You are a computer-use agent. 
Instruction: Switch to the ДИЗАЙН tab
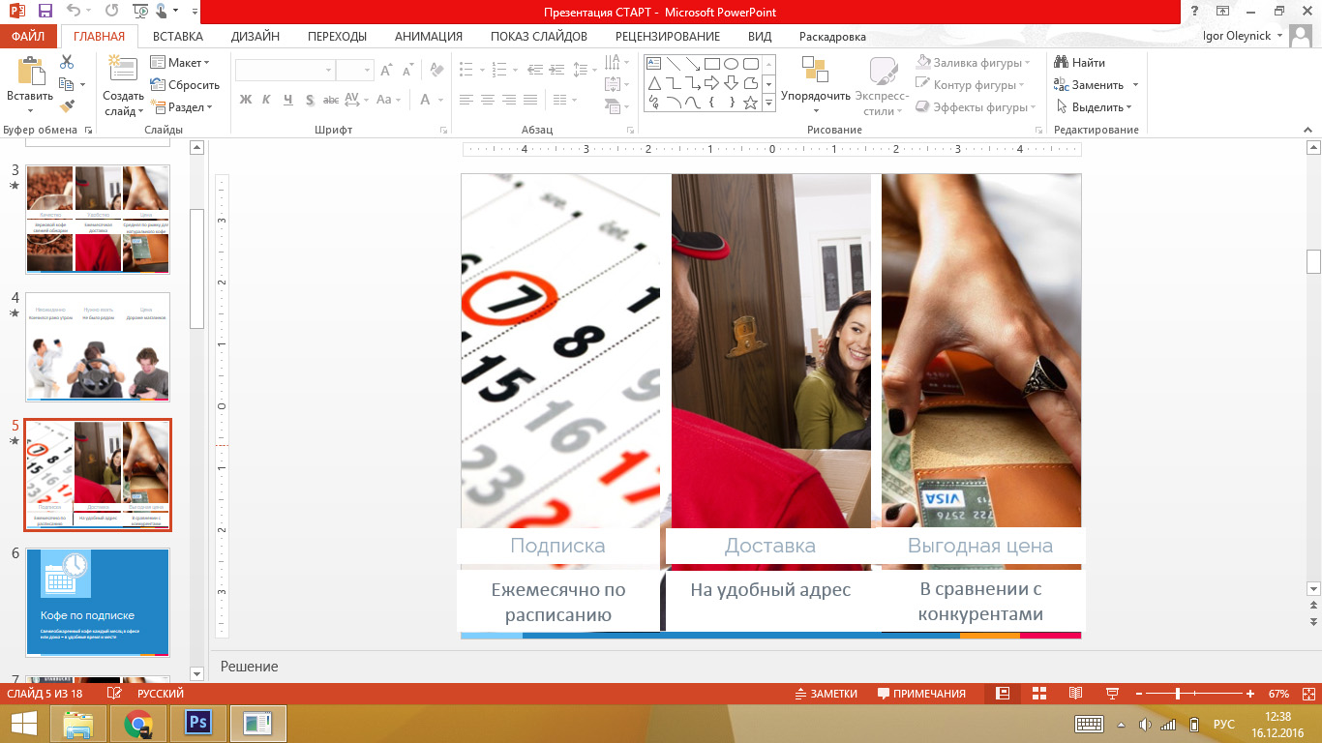coord(255,37)
